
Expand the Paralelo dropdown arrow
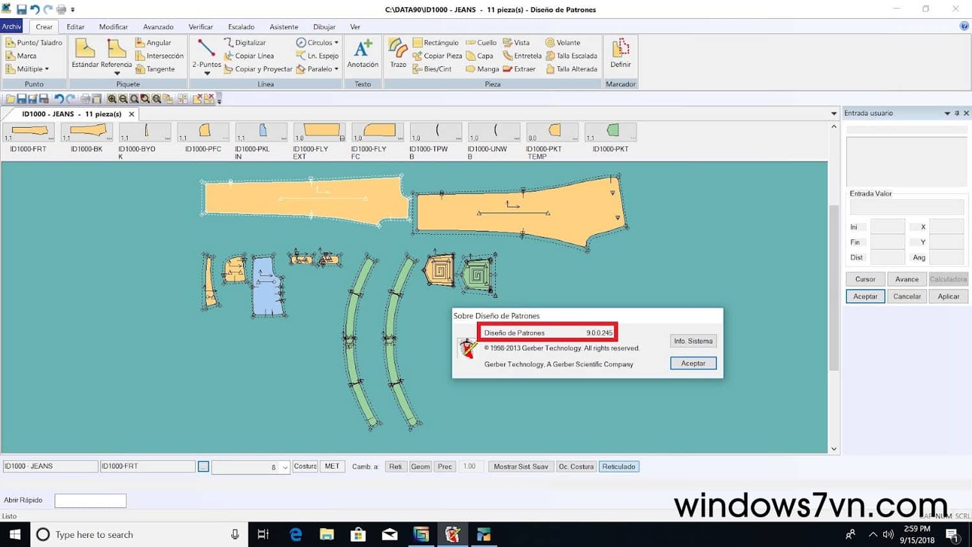[x=336, y=69]
